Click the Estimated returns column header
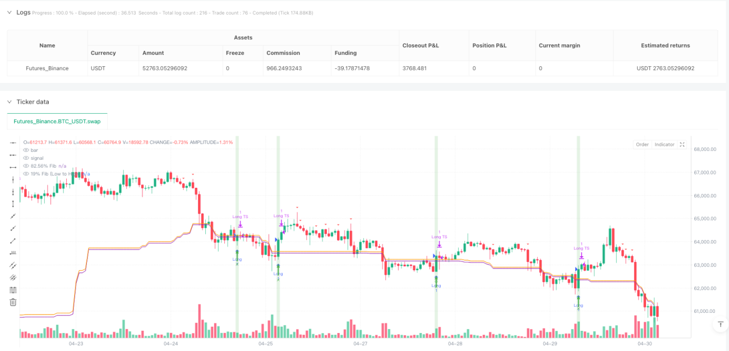The width and height of the screenshot is (729, 351). pos(666,45)
